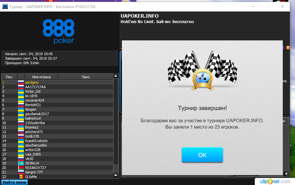Click the flag icon next to Brianka2
The height and width of the screenshot is (185, 295).
pos(21,128)
